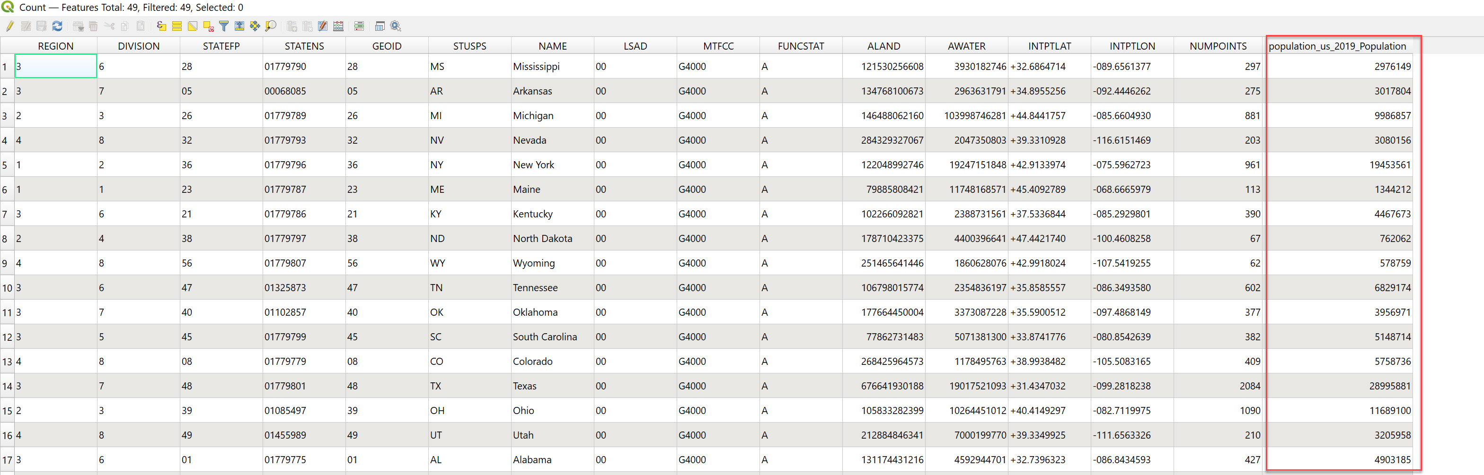Sort by the STUSPS column header

pyautogui.click(x=469, y=46)
